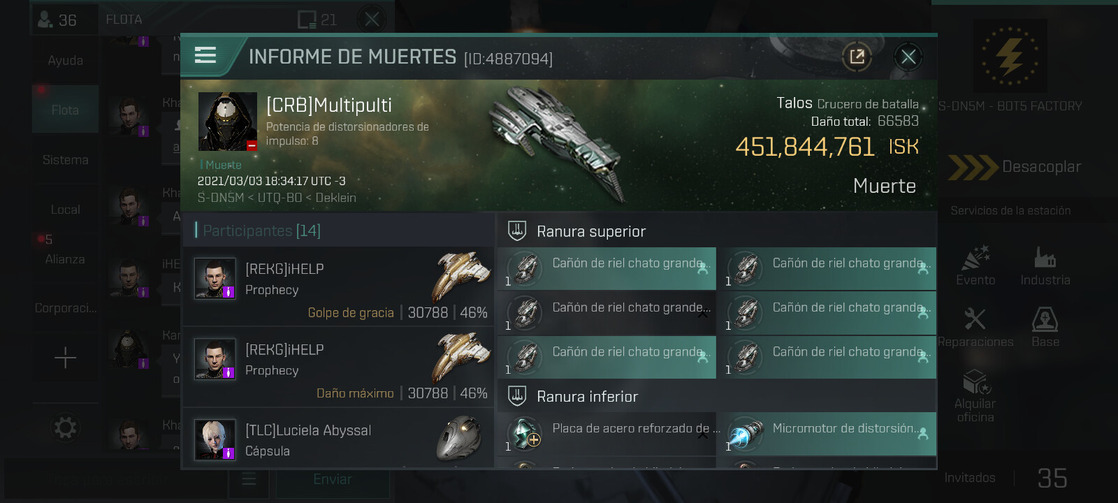Switch to the Flota chat tab

65,110
